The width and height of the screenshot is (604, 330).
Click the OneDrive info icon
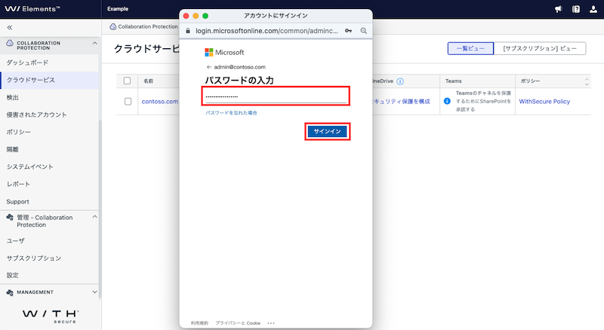400,81
